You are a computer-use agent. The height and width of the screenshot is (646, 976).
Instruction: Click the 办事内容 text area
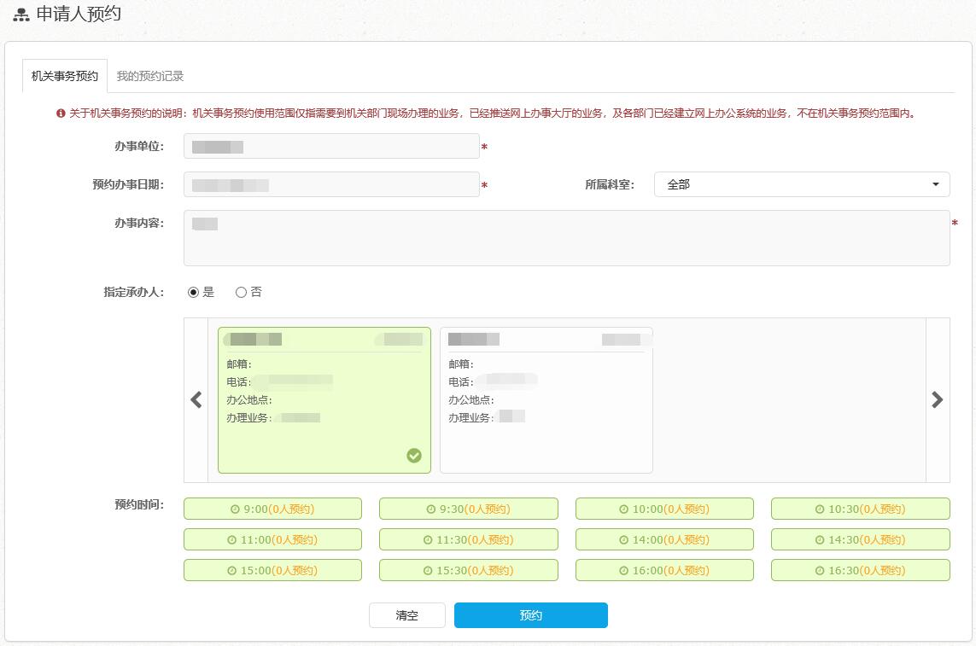[566, 238]
